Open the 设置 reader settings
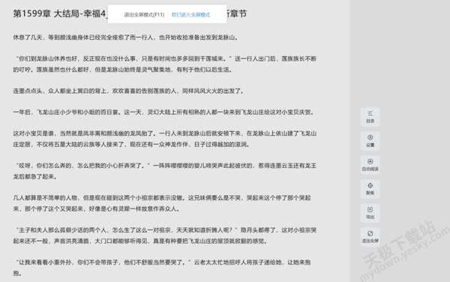450x282 pixels. click(370, 141)
